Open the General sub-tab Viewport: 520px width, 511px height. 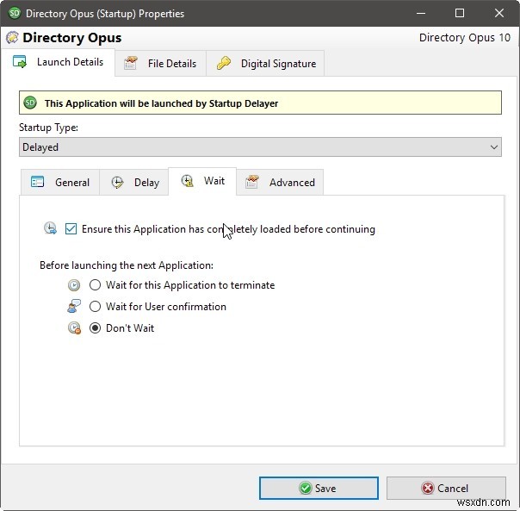60,183
